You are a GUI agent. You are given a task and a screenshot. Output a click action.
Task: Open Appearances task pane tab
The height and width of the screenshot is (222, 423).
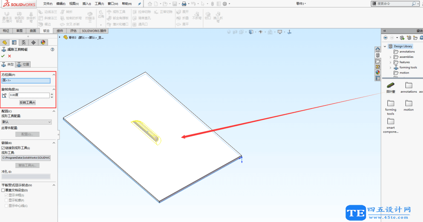click(378, 72)
